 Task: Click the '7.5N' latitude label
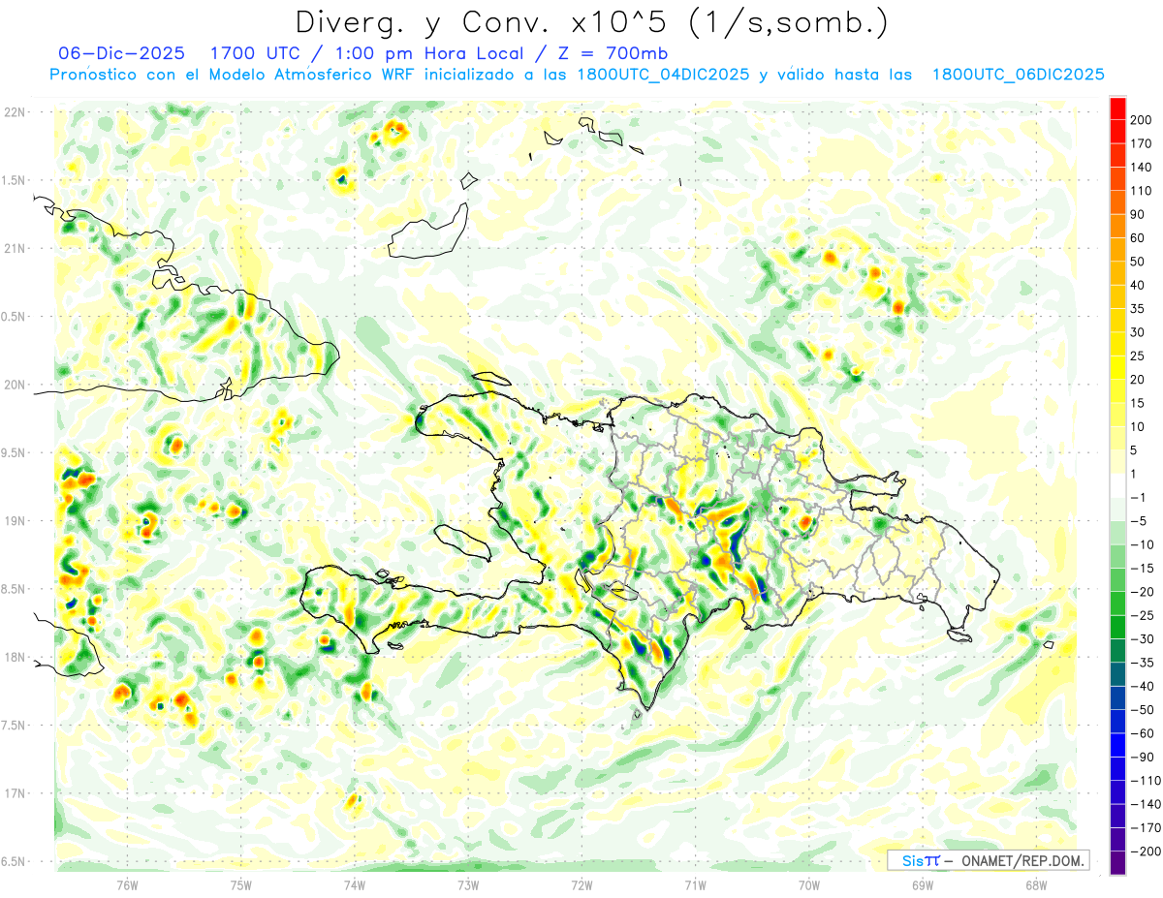(x=14, y=725)
